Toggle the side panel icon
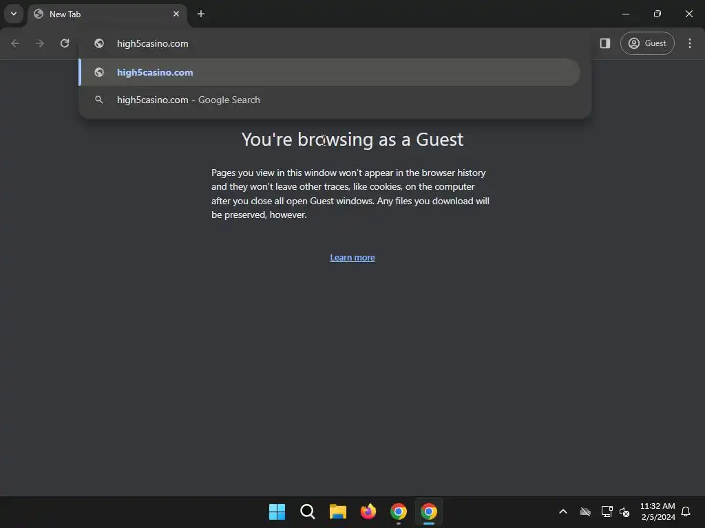 [x=605, y=43]
